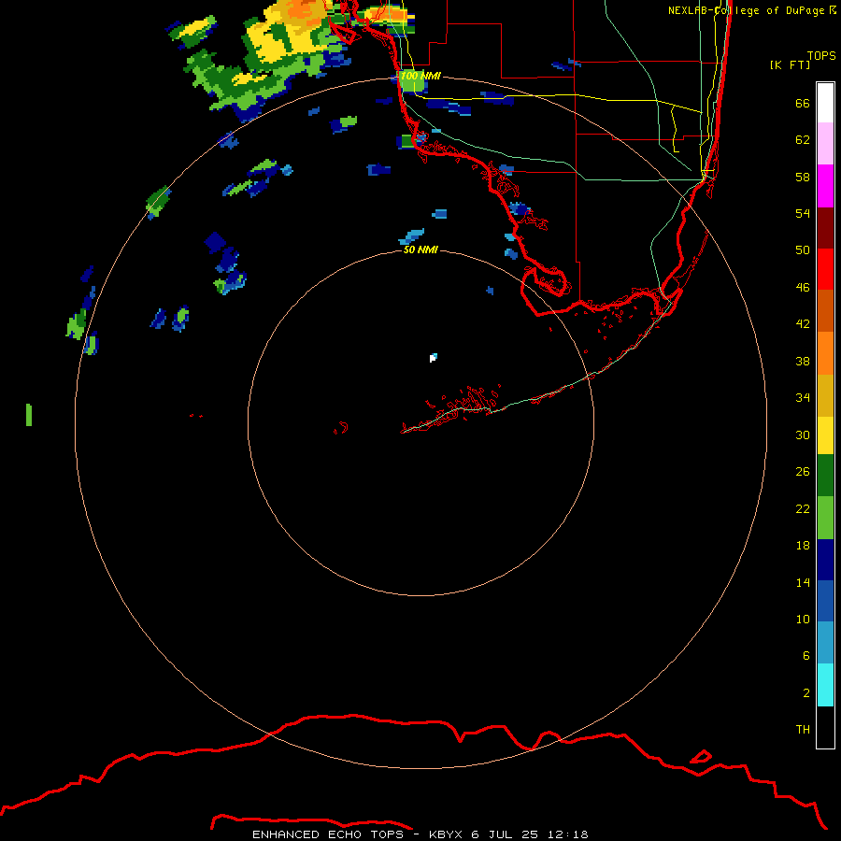Click the small white echo pixel inside 50 NMI ring
Screen dimensions: 841x841
[x=432, y=359]
